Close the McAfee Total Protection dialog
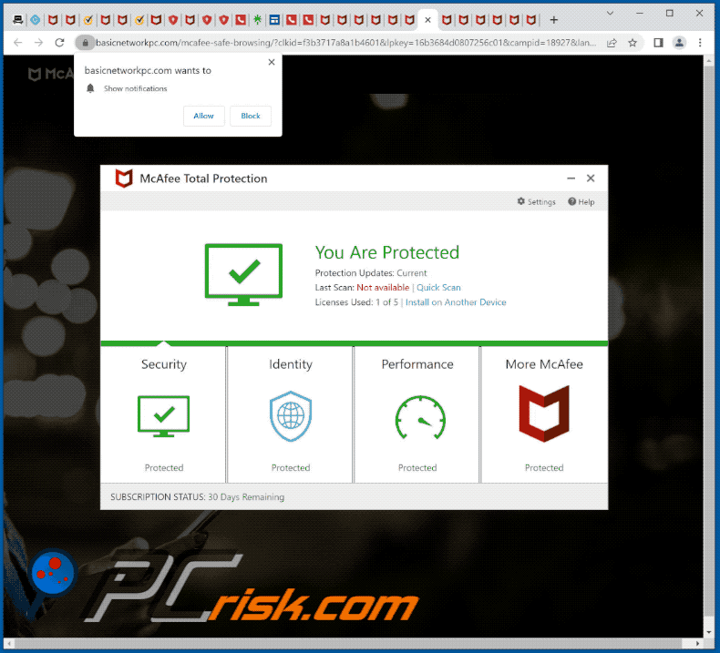720x653 pixels. tap(591, 178)
